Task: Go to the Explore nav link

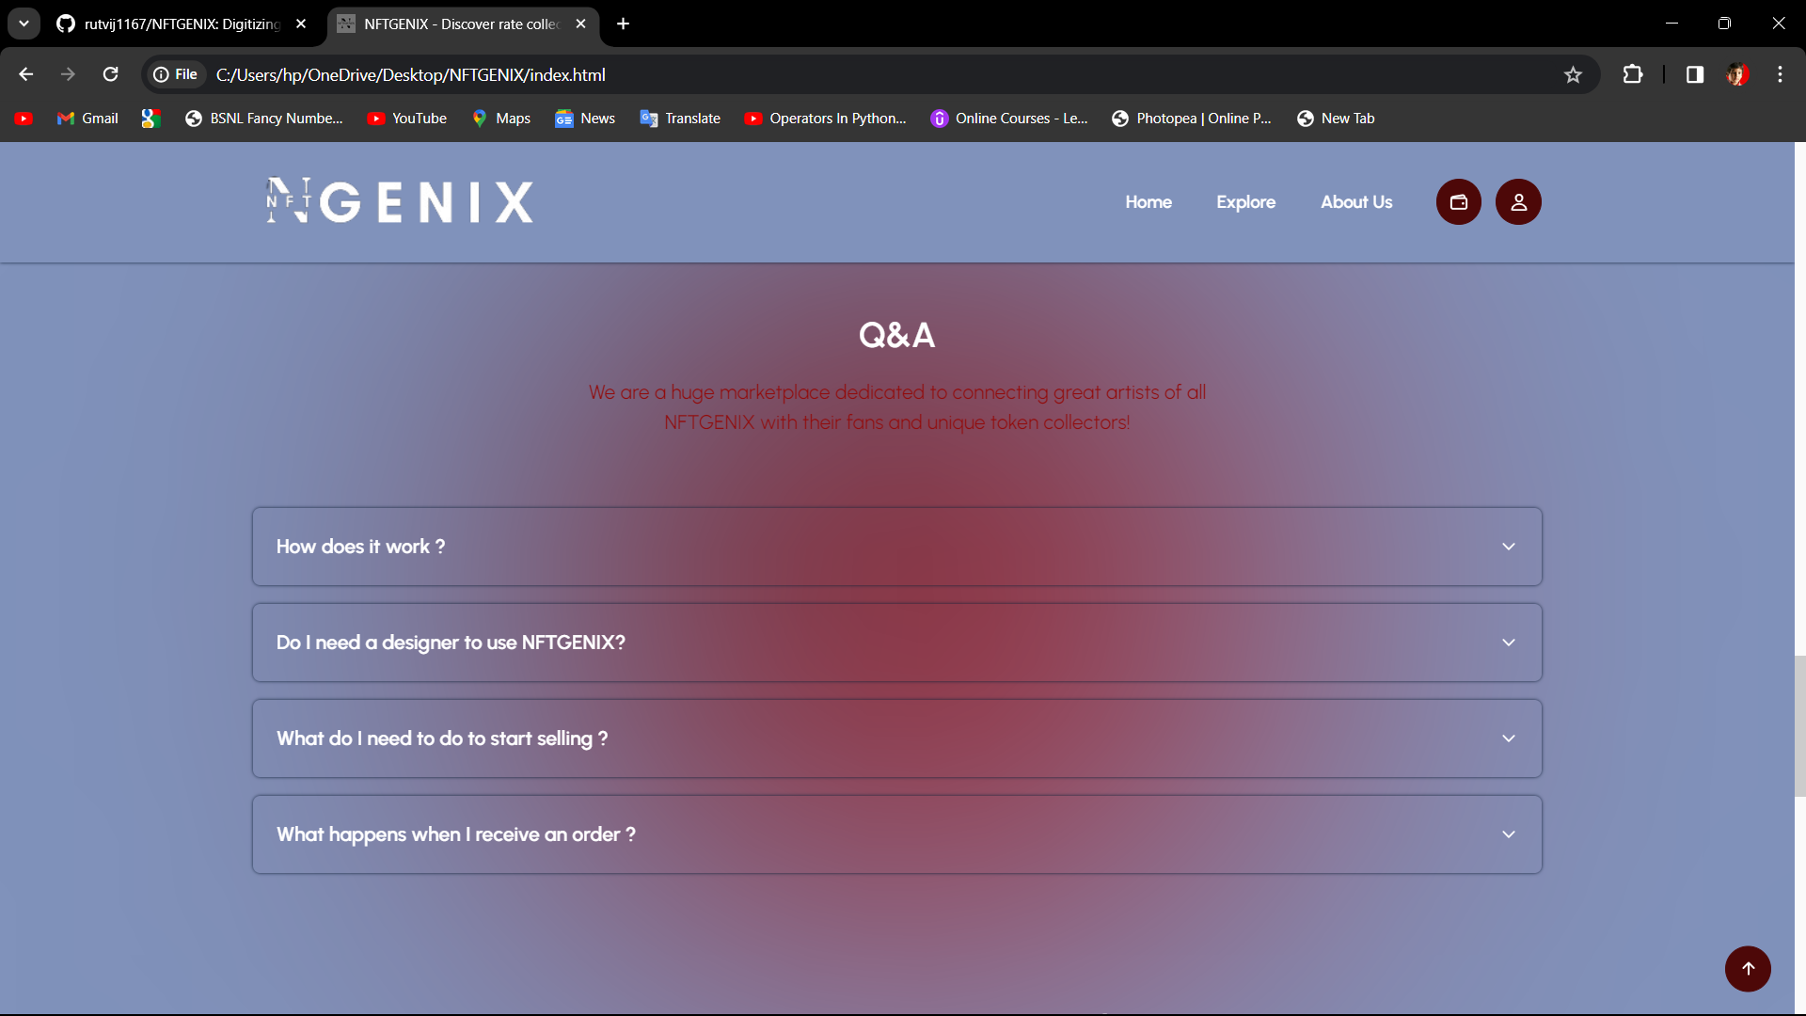Action: [x=1245, y=202]
